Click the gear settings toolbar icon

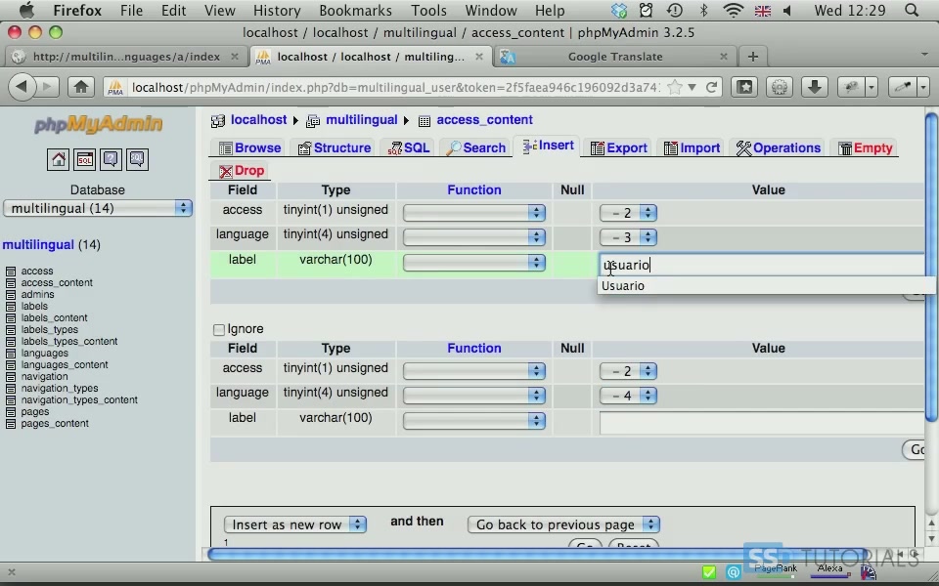coord(780,87)
